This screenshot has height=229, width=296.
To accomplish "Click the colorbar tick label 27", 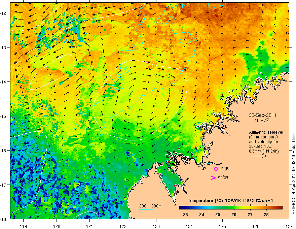I will (x=250, y=215).
